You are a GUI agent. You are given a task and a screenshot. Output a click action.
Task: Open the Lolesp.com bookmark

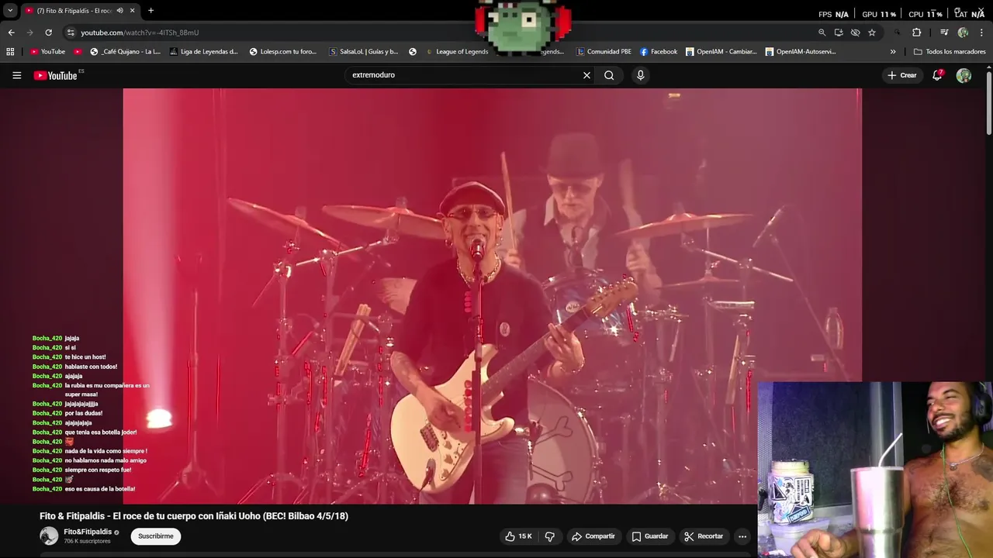click(283, 52)
